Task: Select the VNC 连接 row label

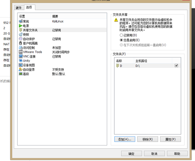Action: point(29,56)
